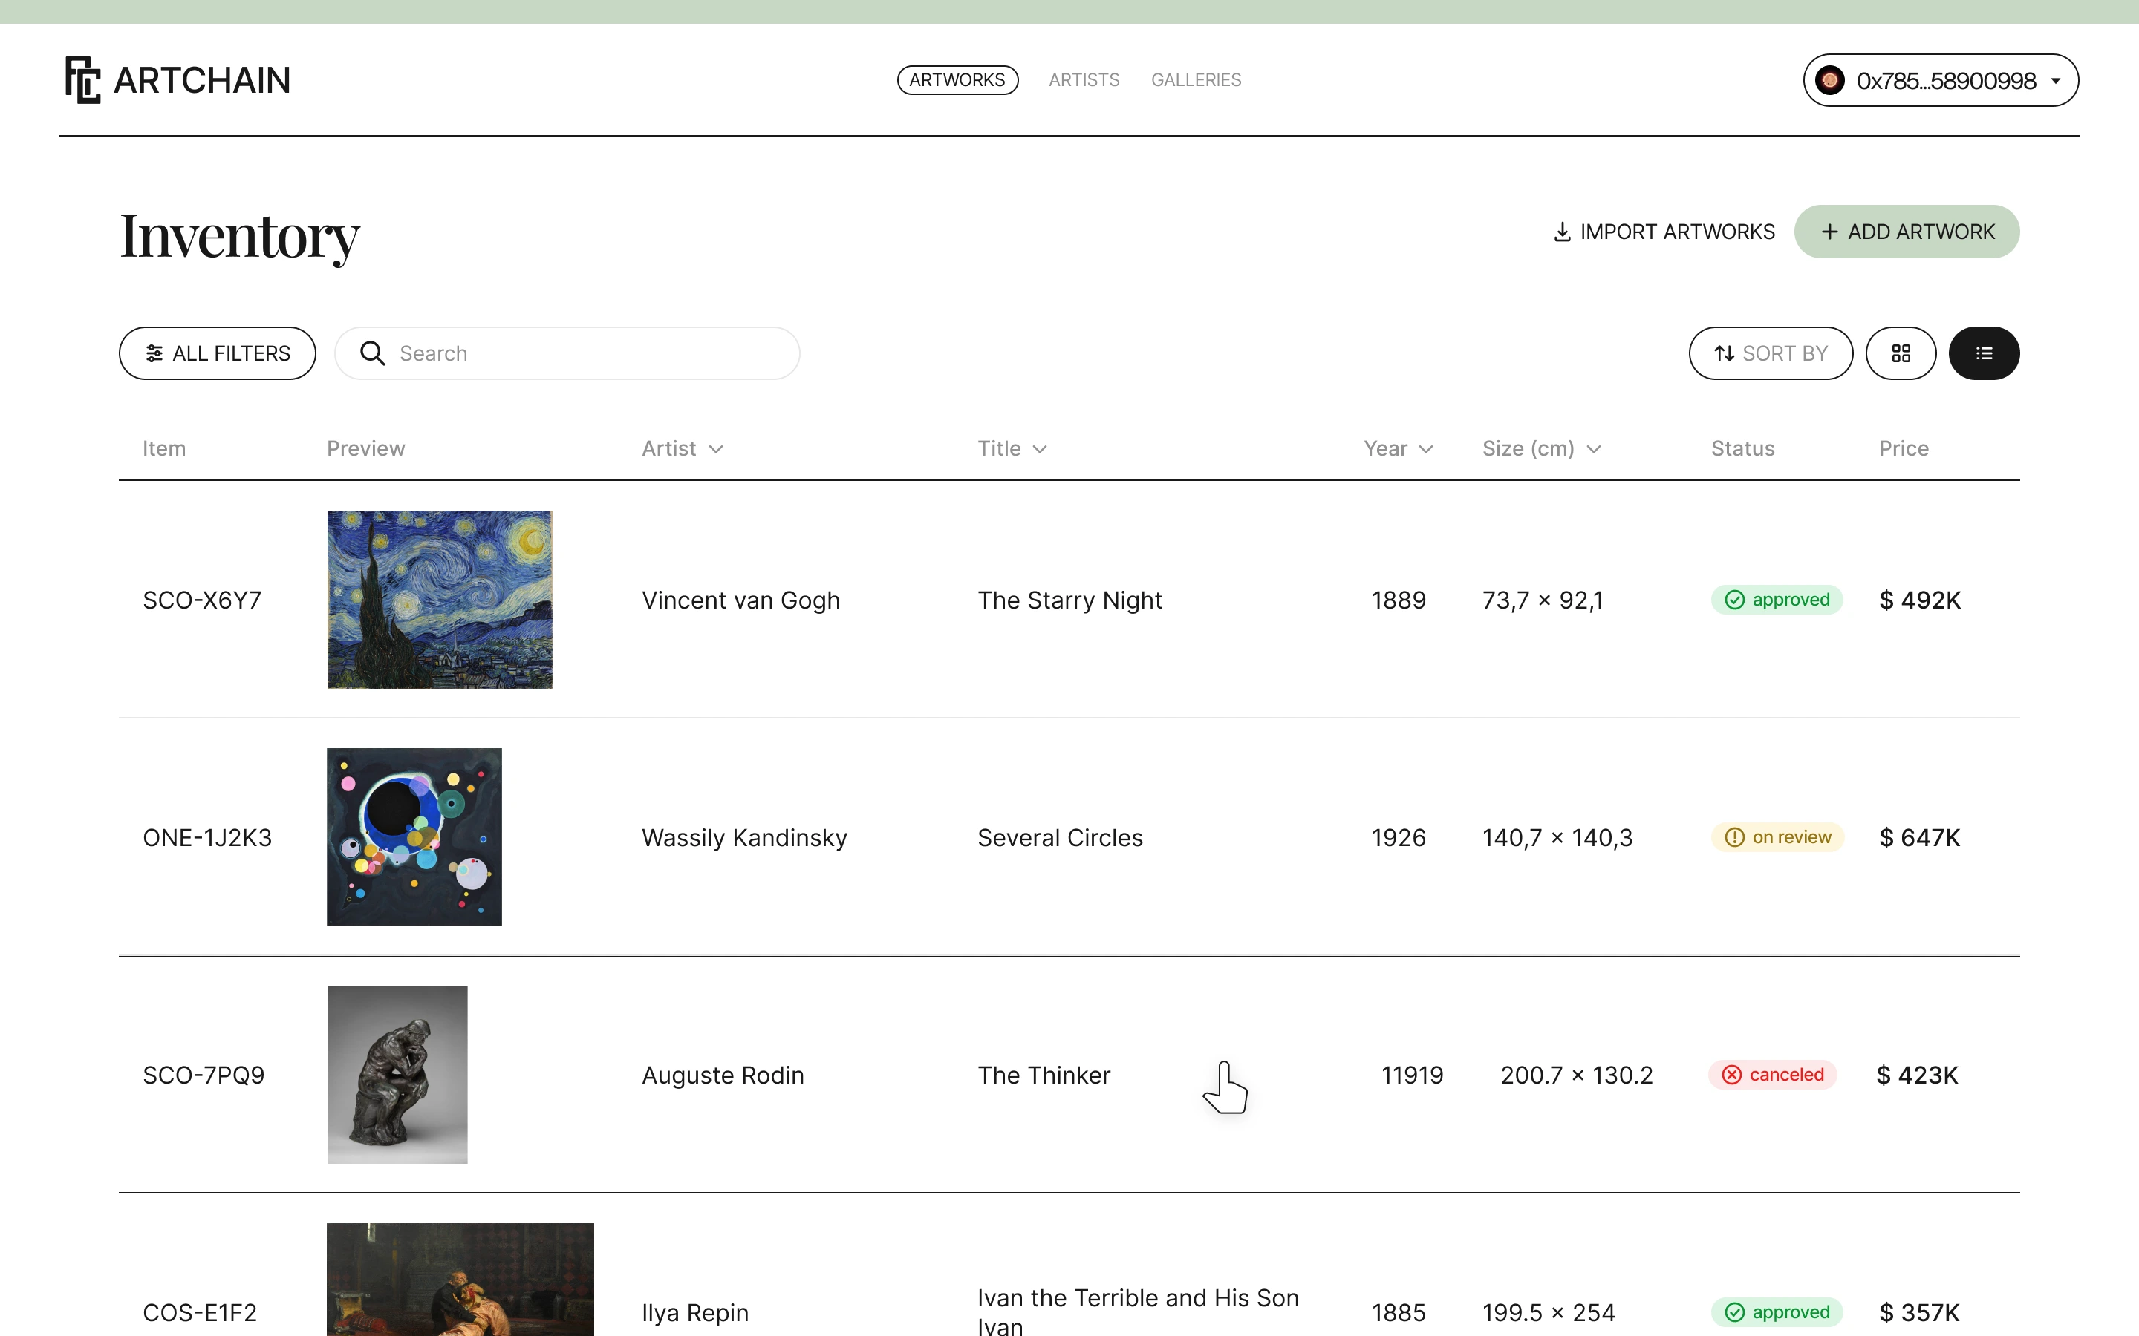Image resolution: width=2139 pixels, height=1336 pixels.
Task: Select the ARTWORKS tab
Action: click(x=957, y=79)
